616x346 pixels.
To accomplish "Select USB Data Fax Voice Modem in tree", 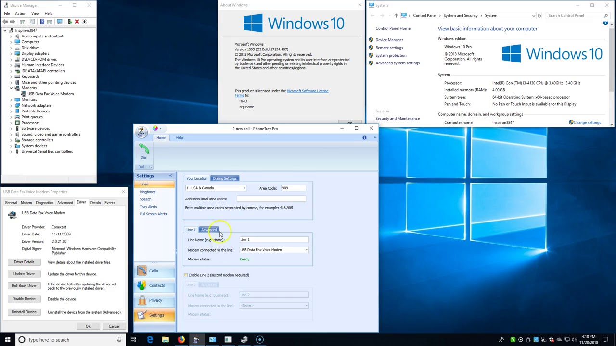I will 50,94.
